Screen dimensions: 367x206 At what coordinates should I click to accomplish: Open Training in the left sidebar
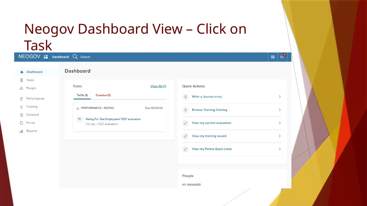32,107
